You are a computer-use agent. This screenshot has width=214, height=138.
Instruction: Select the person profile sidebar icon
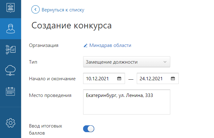pos(11,29)
